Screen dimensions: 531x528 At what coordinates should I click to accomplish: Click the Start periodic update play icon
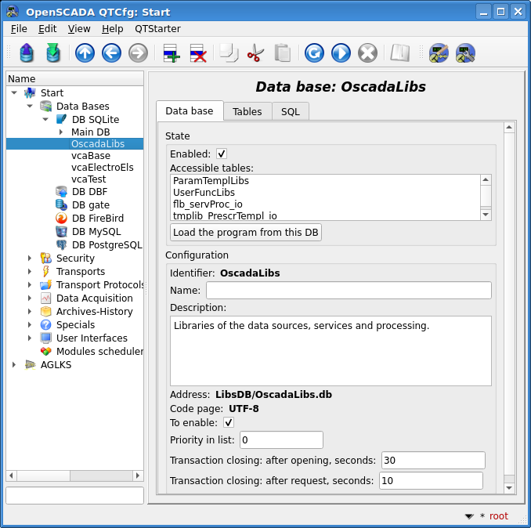point(341,53)
